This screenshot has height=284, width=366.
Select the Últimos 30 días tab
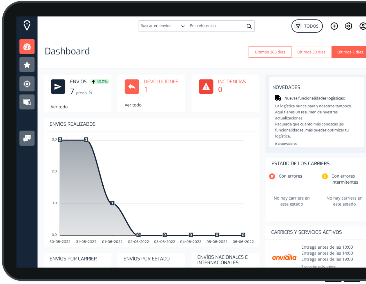pos(311,52)
